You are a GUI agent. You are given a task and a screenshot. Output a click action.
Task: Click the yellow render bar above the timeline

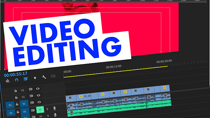[x=115, y=72]
